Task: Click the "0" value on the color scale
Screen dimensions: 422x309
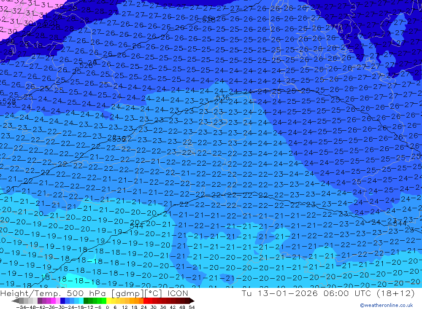Action: tap(107, 307)
